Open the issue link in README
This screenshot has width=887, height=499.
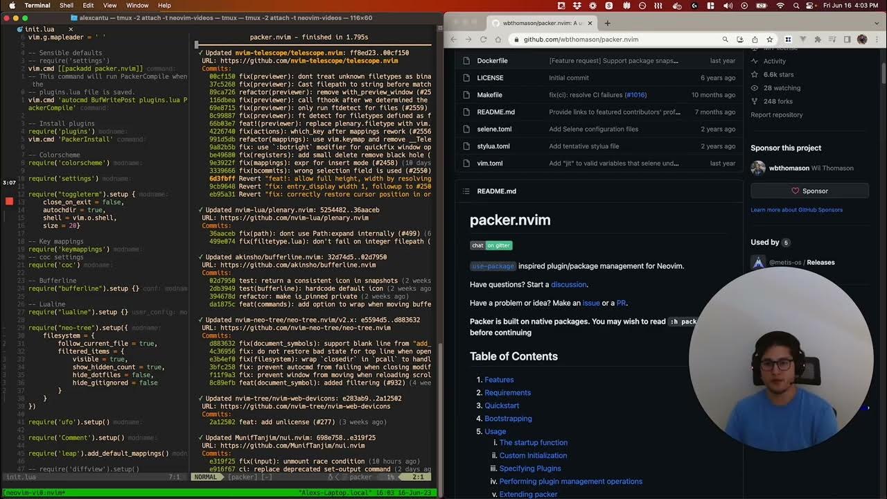(x=590, y=303)
